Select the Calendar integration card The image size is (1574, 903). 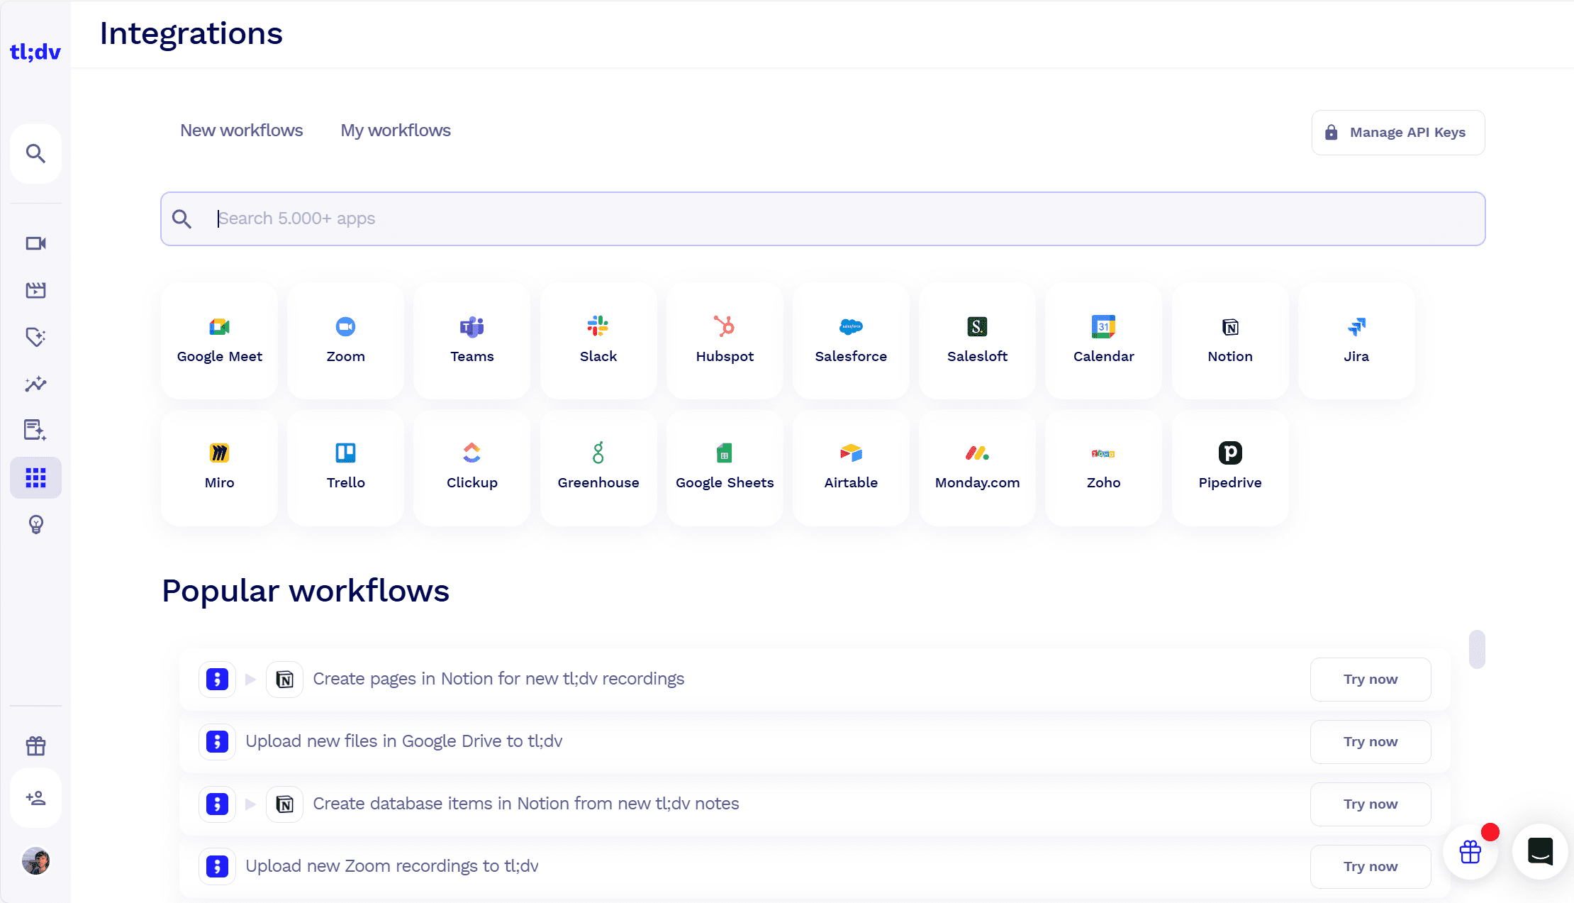1104,341
